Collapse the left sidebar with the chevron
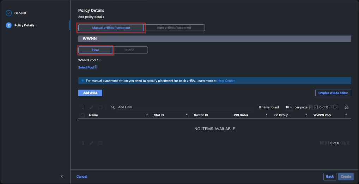 [x=62, y=176]
